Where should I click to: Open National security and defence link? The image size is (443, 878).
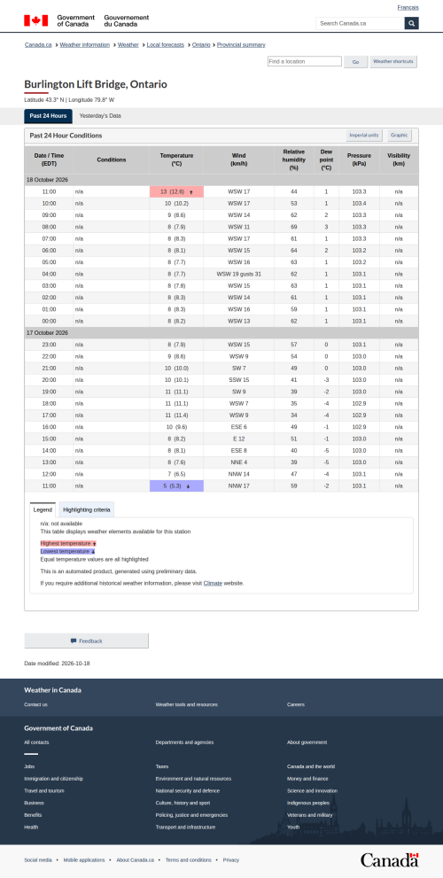(188, 791)
